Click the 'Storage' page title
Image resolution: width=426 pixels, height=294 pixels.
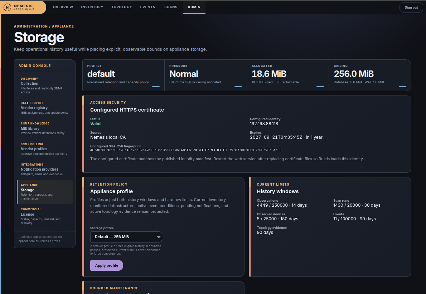(x=39, y=38)
